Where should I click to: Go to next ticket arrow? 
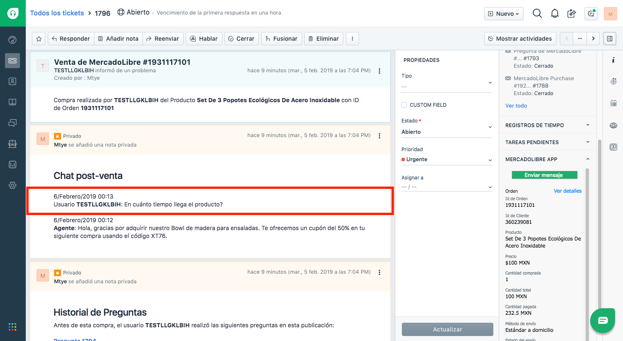(x=593, y=39)
